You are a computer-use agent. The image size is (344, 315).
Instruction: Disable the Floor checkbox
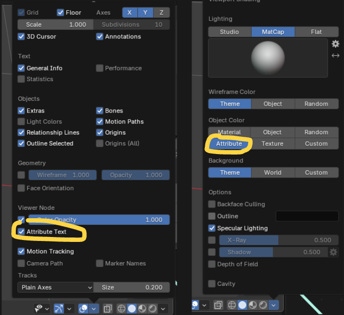[x=60, y=12]
